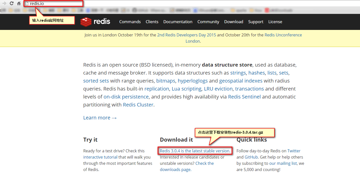Open the transactions link
The image size is (360, 179).
click(x=249, y=89)
